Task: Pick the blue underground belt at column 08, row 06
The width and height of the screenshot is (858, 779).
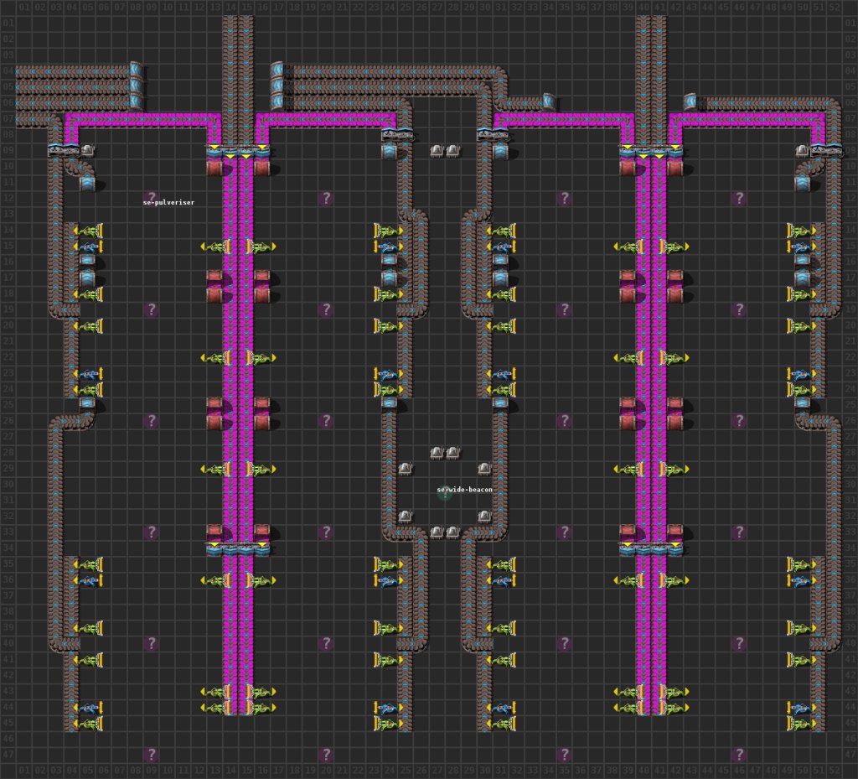Action: (136, 101)
